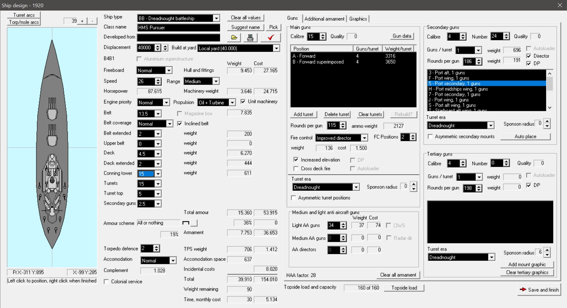The image size is (567, 308).
Task: Click the Class name input field
Action: [x=178, y=28]
